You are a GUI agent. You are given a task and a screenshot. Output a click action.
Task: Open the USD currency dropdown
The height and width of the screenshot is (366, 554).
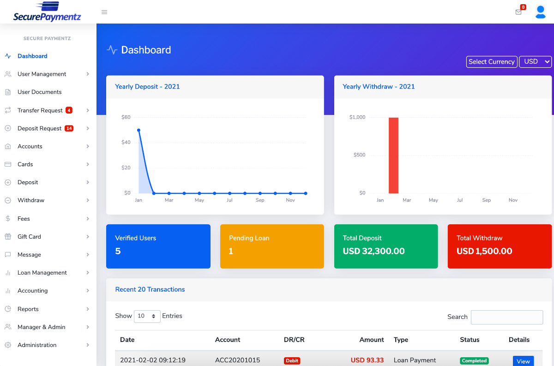(x=535, y=62)
